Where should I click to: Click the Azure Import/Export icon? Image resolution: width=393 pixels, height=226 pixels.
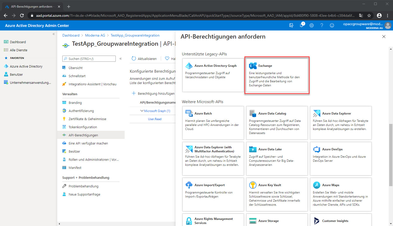(189, 185)
